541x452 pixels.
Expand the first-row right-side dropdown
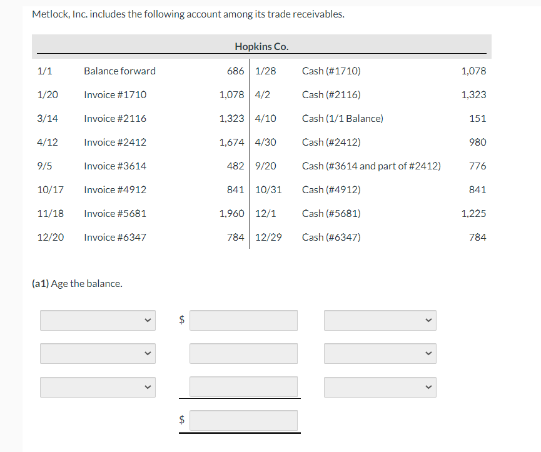pyautogui.click(x=380, y=321)
